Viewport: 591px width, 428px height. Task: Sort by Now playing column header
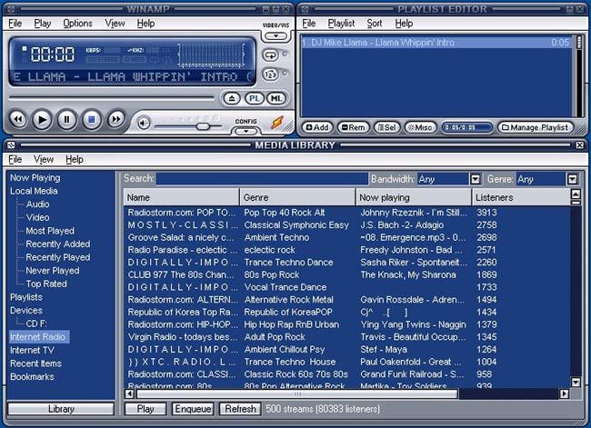point(414,197)
